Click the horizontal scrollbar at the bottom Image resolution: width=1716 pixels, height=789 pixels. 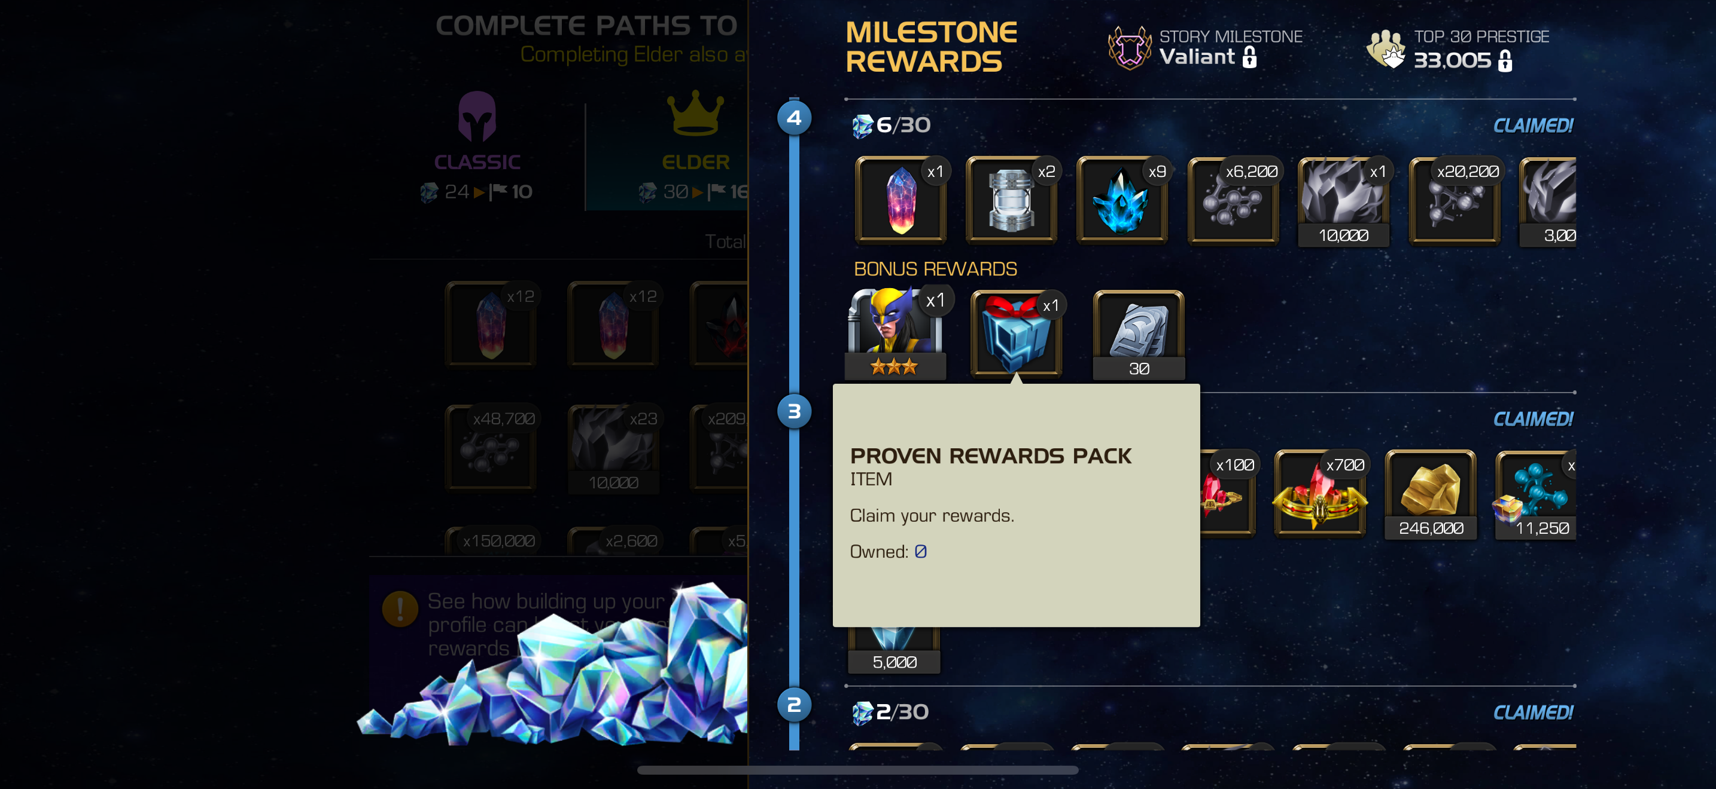pyautogui.click(x=857, y=770)
